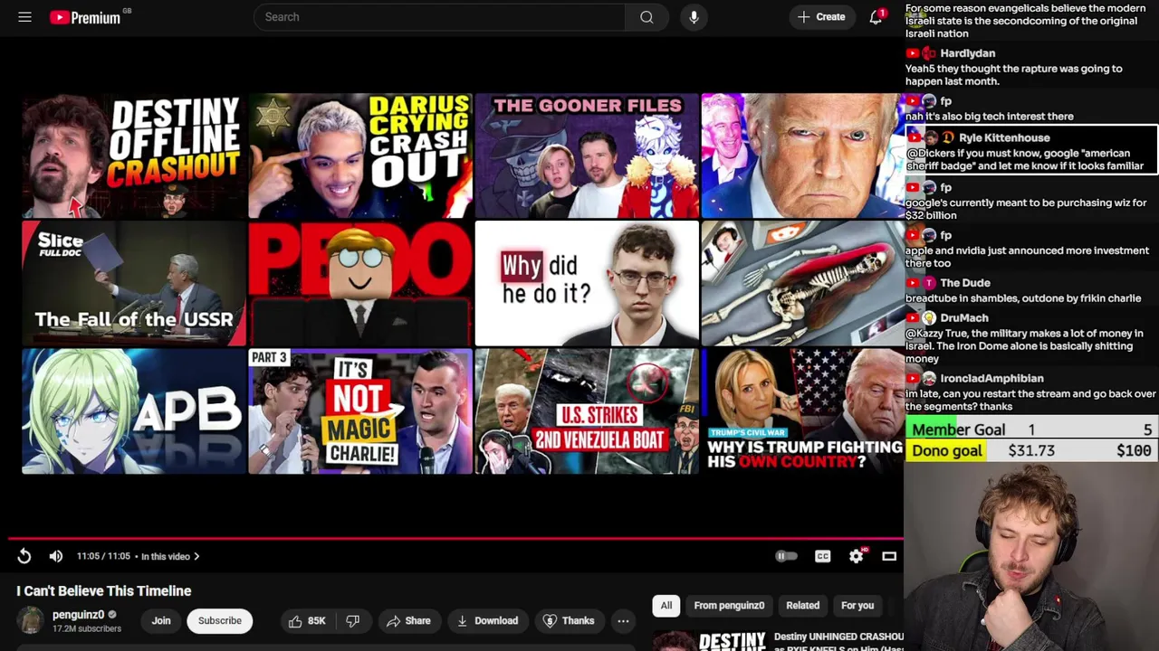Select From penguinz0 filter chip
The height and width of the screenshot is (651, 1159).
point(729,606)
